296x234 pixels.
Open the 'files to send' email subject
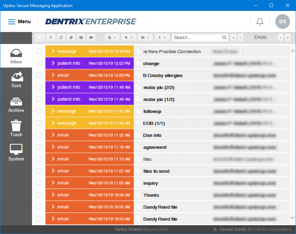tap(156, 171)
